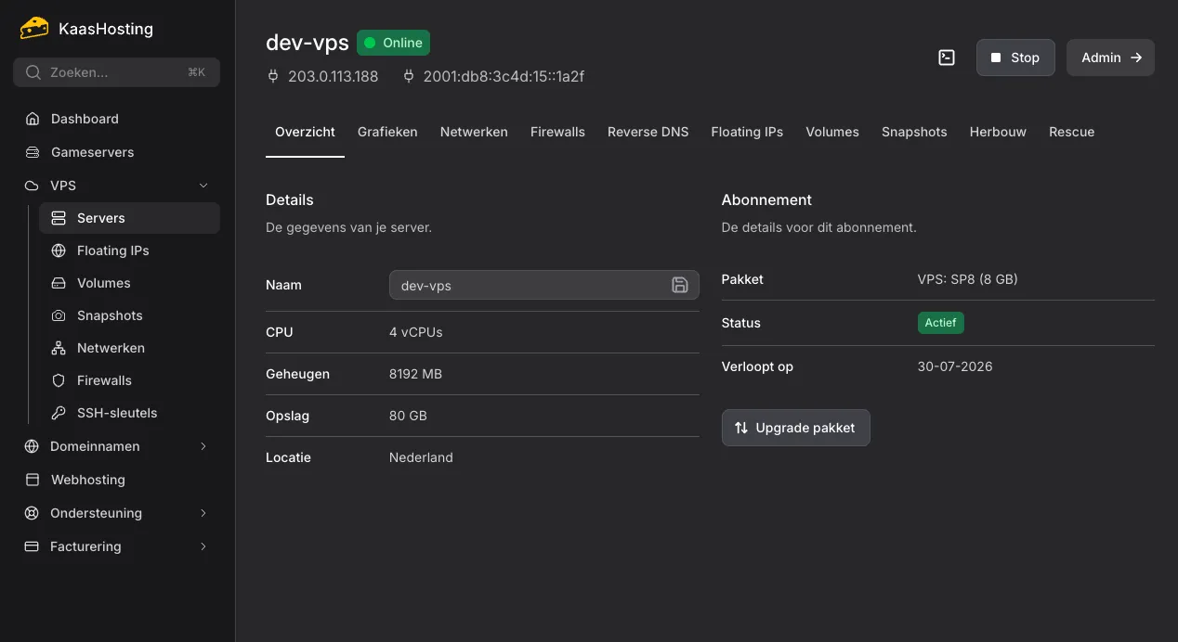The height and width of the screenshot is (642, 1178).
Task: Collapse the VPS sidebar section chevron
Action: click(x=204, y=186)
